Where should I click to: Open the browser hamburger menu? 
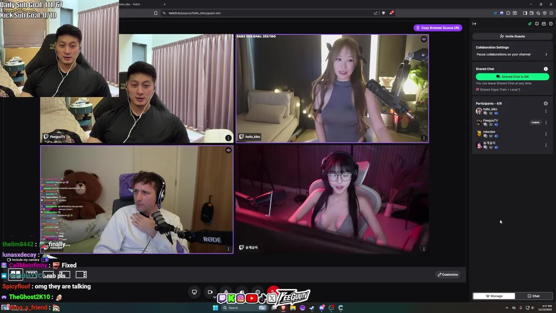(x=551, y=13)
